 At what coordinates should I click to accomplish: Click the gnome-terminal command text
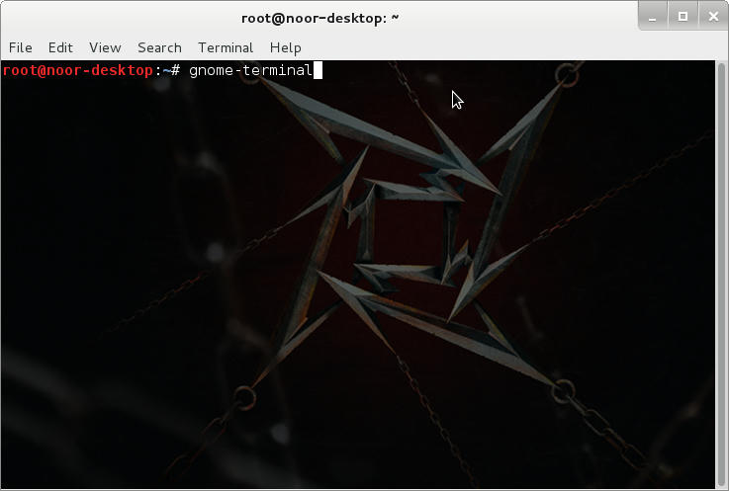pos(250,70)
